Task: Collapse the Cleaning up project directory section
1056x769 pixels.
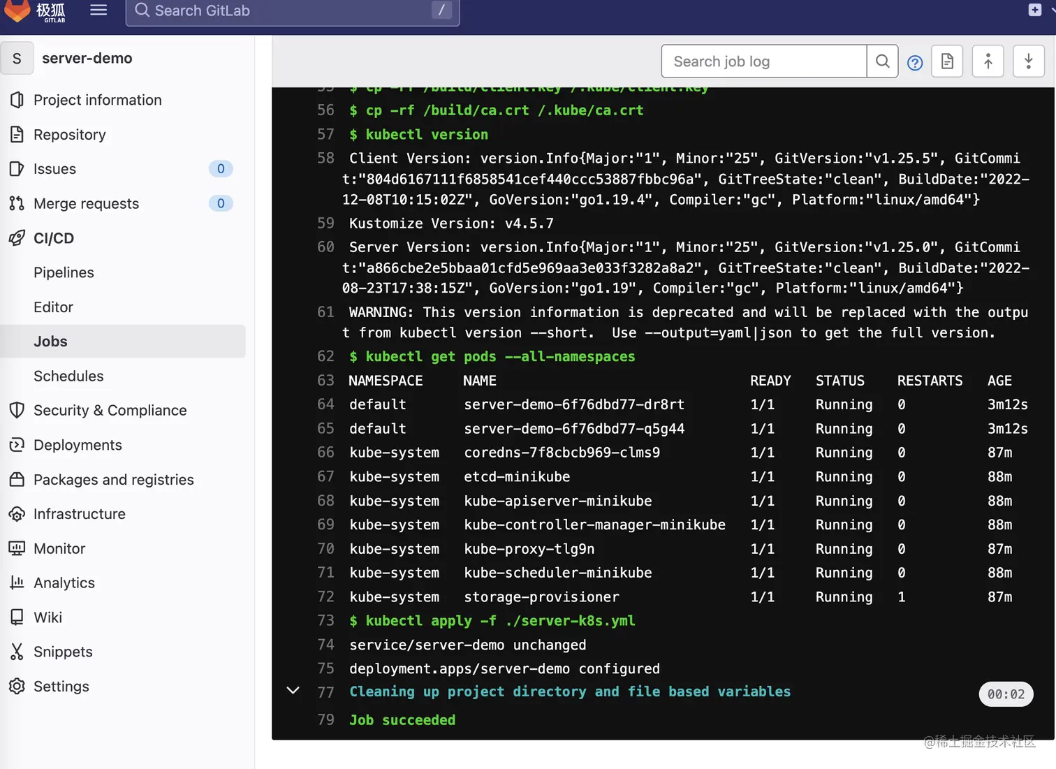Action: [293, 690]
